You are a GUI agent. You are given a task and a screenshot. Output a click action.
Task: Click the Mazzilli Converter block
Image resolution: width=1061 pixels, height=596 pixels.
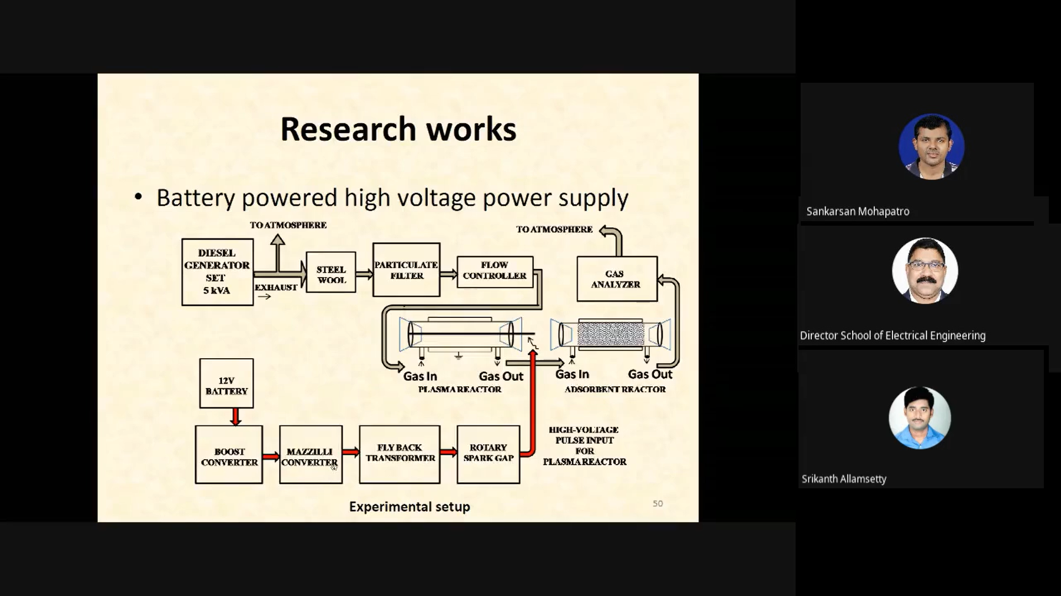point(311,455)
